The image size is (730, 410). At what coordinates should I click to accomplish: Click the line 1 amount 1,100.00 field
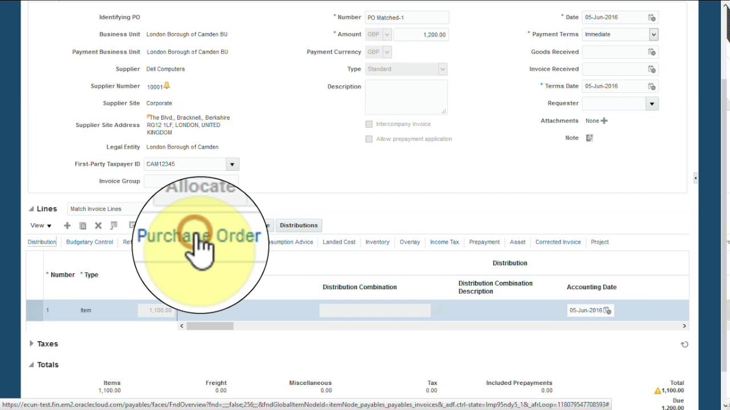[157, 310]
